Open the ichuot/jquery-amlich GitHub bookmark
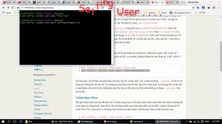Screen dimensions: 222x124 pyautogui.click(x=180, y=13)
